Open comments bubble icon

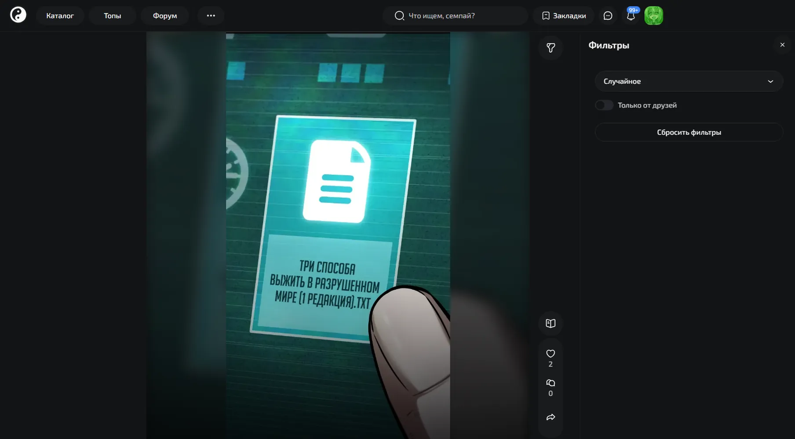(x=551, y=383)
